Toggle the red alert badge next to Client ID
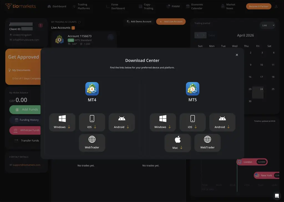The width and height of the screenshot is (284, 202). (x=40, y=25)
